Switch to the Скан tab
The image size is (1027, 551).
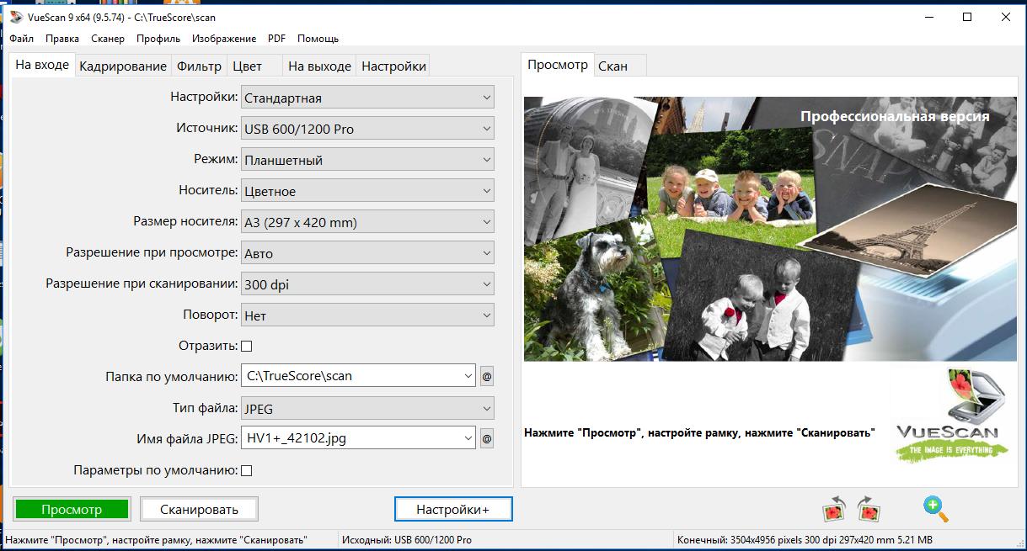pos(612,66)
